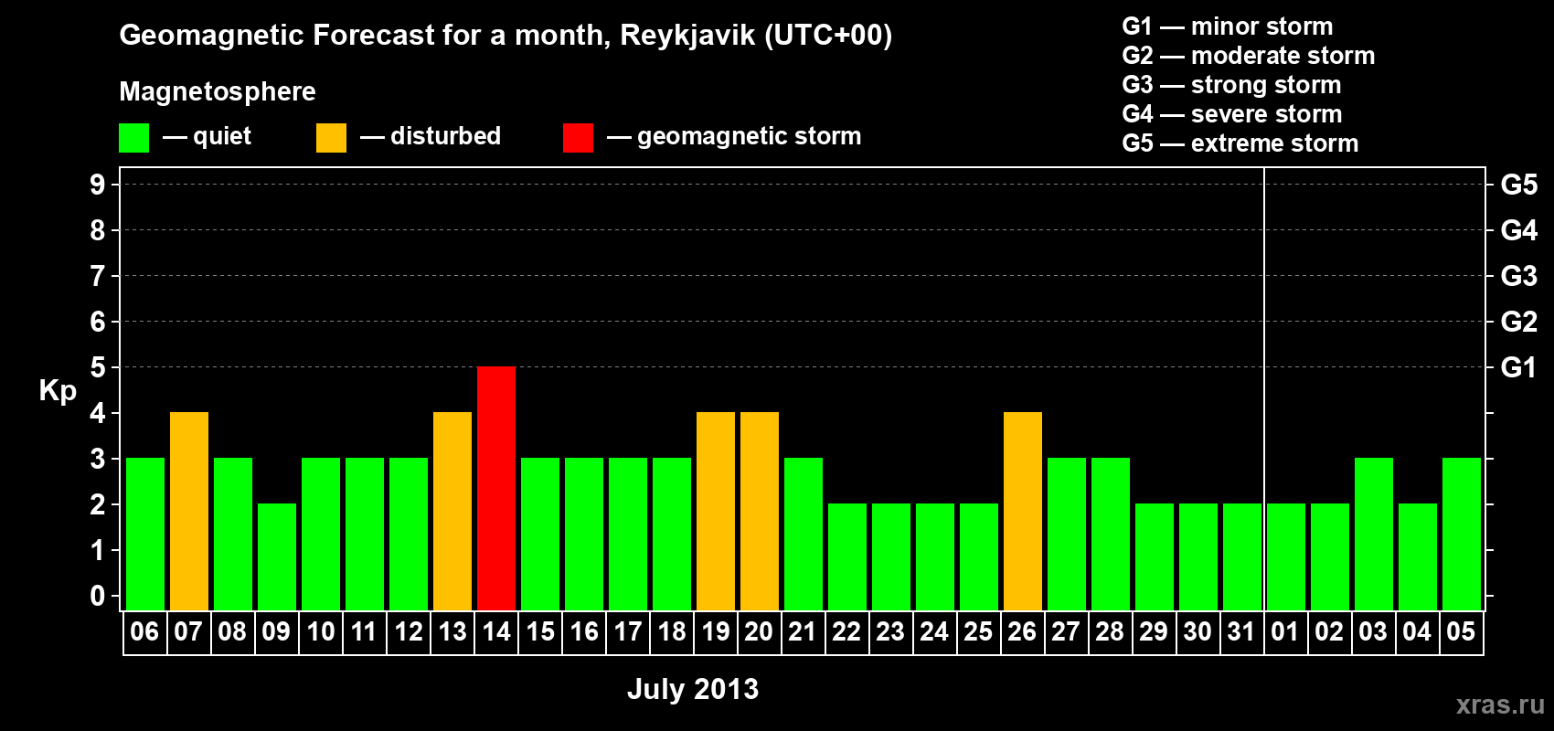Click the G3 label on right axis
Image resolution: width=1554 pixels, height=731 pixels.
(1519, 276)
